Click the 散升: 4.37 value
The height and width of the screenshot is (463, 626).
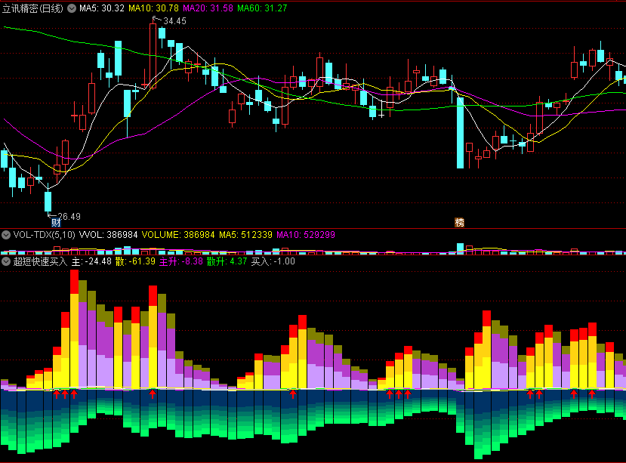(x=227, y=261)
